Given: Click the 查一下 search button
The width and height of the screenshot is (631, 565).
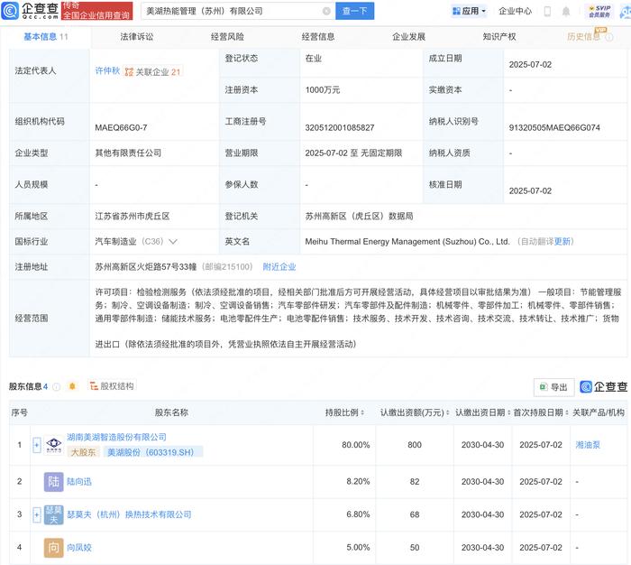Looking at the screenshot, I should (x=354, y=11).
